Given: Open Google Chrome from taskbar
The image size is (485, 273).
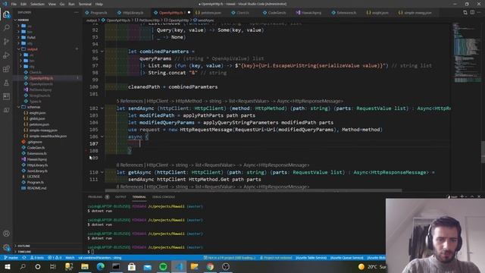Looking at the screenshot, I should 210,266.
